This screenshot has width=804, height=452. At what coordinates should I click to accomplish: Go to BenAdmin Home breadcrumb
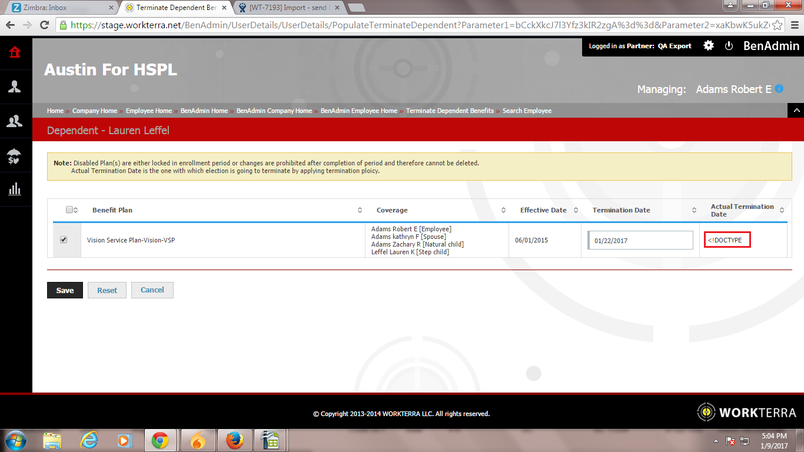pos(204,111)
